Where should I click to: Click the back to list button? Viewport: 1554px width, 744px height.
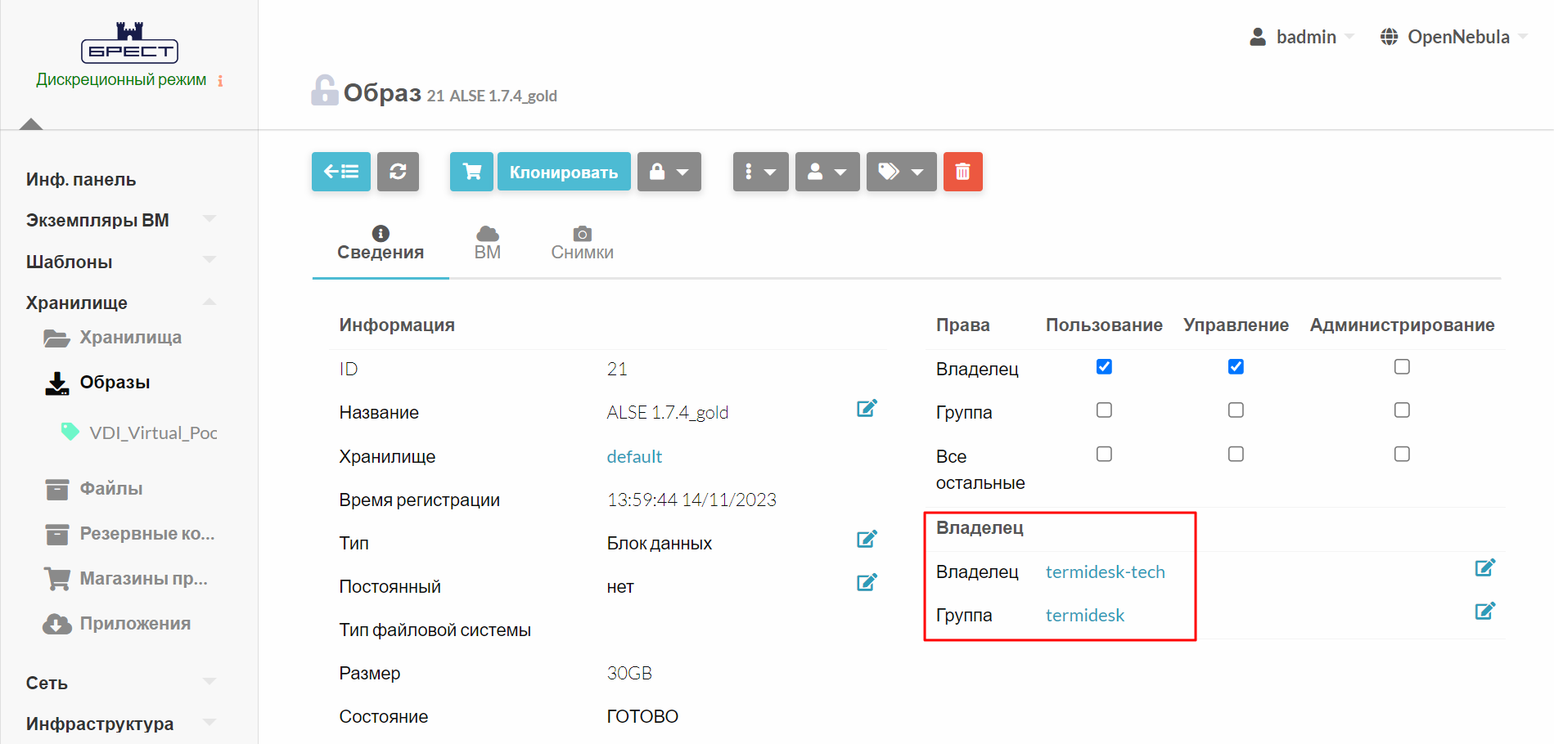340,172
